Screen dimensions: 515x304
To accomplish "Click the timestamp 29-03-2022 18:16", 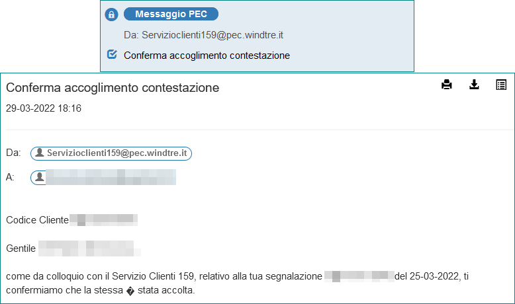I will click(44, 108).
